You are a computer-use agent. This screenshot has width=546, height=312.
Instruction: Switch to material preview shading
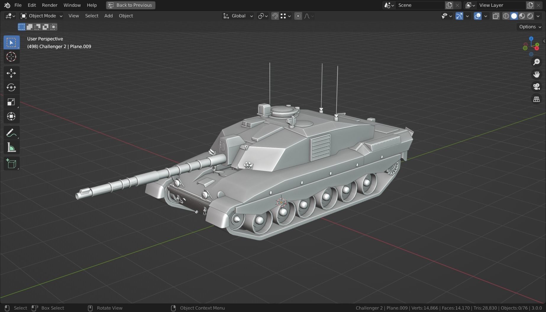pos(522,16)
